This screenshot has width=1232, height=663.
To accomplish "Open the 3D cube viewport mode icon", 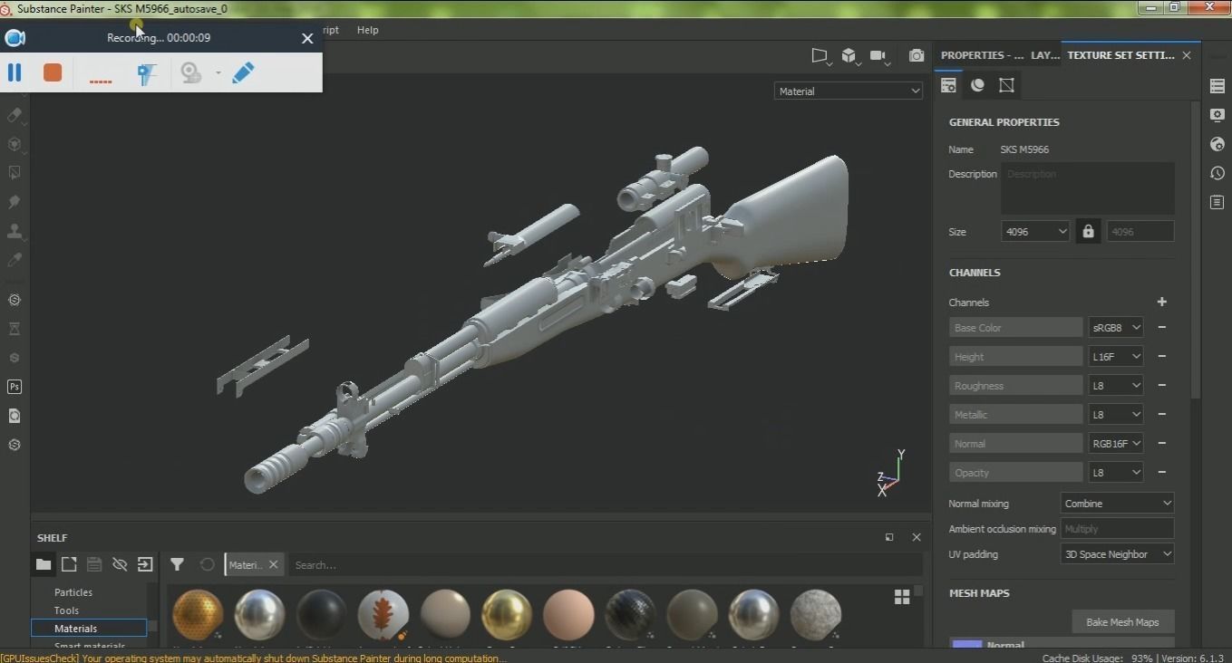I will [x=849, y=56].
